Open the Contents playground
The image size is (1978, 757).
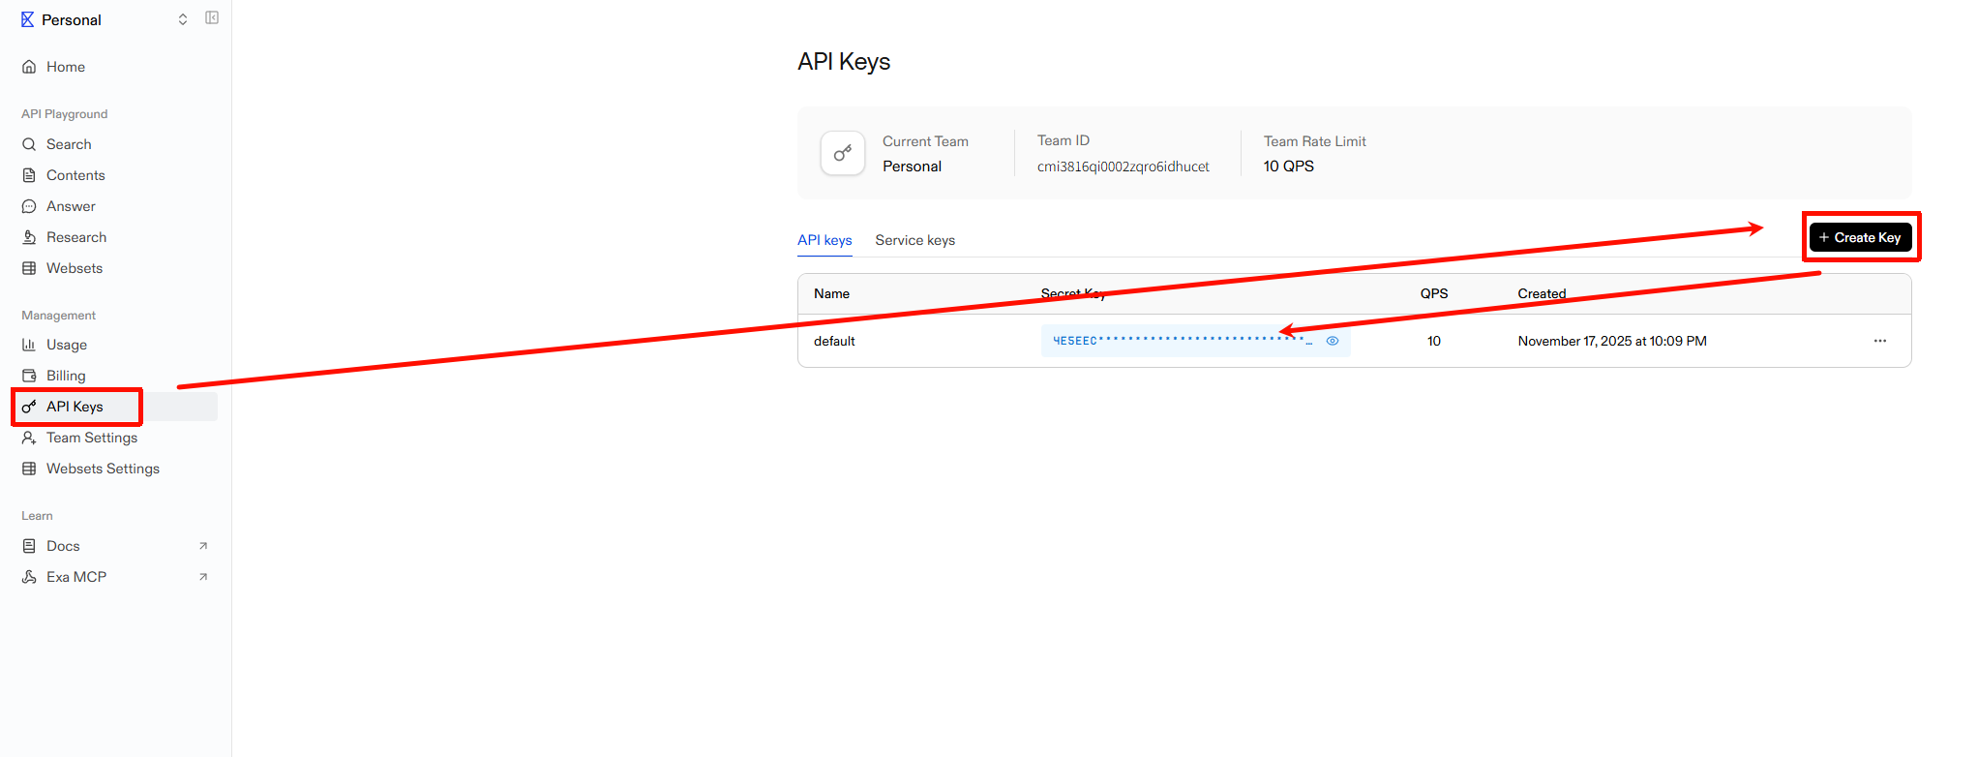click(x=75, y=175)
